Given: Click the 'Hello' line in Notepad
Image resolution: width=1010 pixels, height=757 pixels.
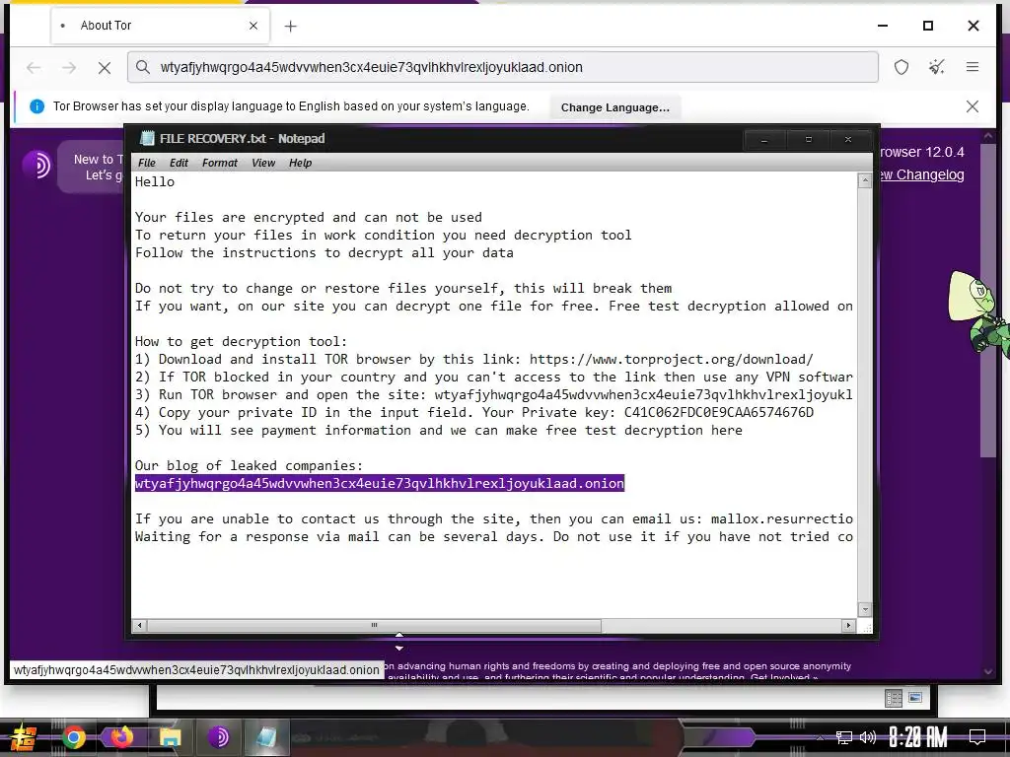Looking at the screenshot, I should point(155,182).
